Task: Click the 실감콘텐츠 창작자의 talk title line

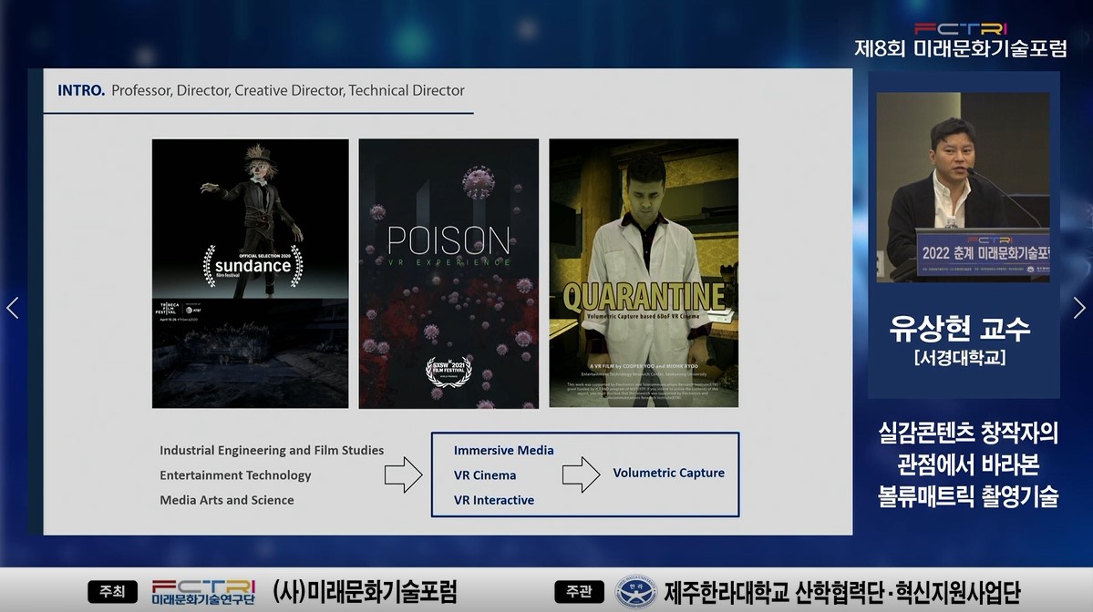Action: tap(967, 433)
